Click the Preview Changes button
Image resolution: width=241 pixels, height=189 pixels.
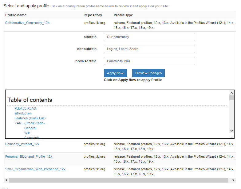coord(148,73)
